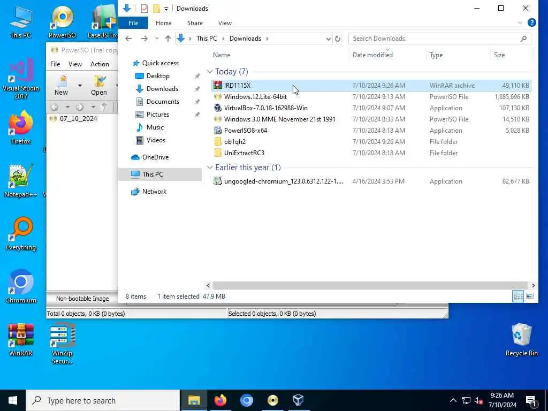The width and height of the screenshot is (548, 411).
Task: Open Notepad++ desktop shortcut
Action: tap(21, 181)
